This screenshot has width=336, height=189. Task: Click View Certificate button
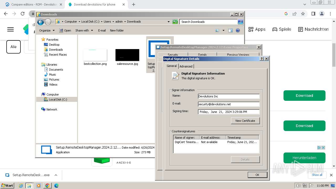pyautogui.click(x=245, y=121)
